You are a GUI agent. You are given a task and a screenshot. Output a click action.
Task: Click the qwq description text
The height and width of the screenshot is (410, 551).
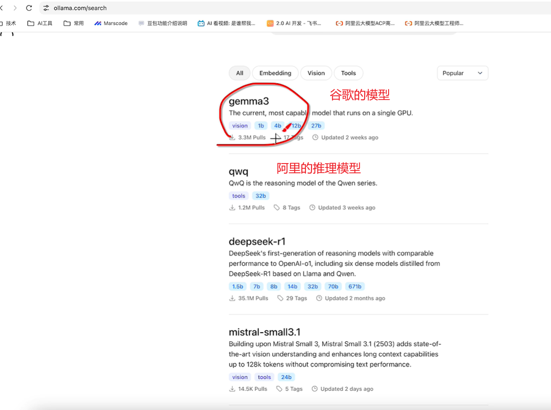(x=303, y=183)
